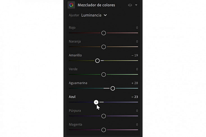Image resolution: width=206 pixels, height=137 pixels.
Task: Click the Amarillo slider handle
Action: (97, 61)
